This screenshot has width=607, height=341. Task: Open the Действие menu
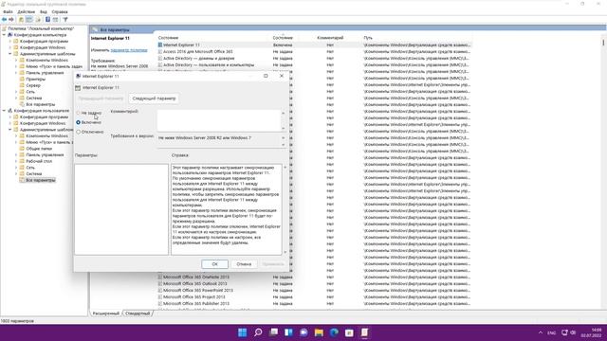pyautogui.click(x=26, y=12)
